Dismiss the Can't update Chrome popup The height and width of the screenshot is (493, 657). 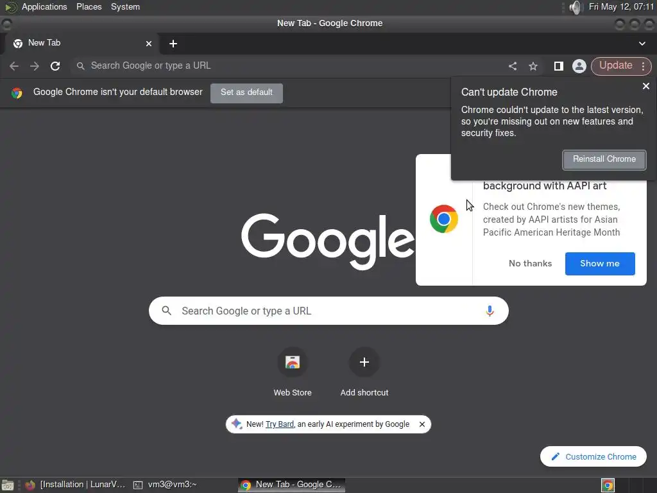[x=645, y=86]
